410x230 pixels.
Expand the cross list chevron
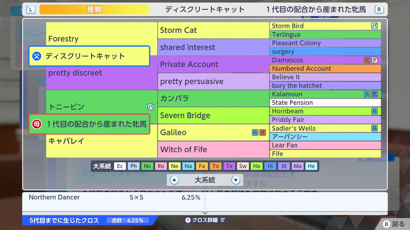(205, 213)
